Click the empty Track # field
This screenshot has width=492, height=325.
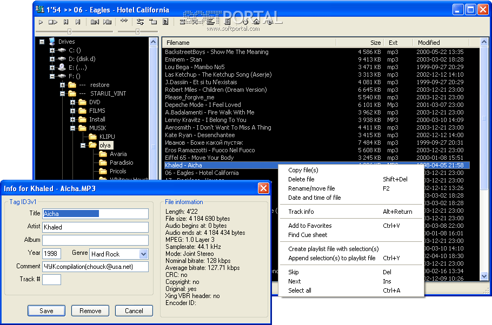(51, 280)
